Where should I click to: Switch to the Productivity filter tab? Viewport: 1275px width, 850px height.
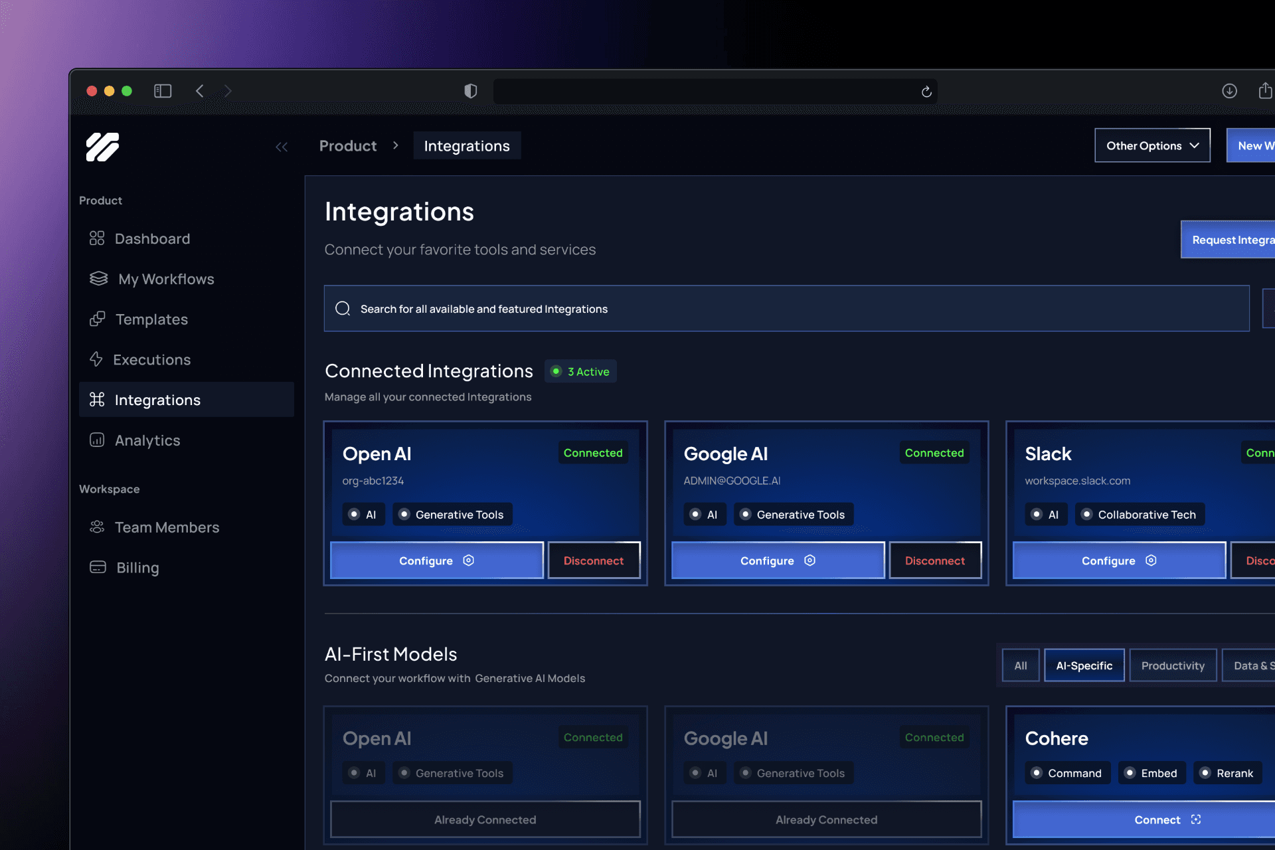pyautogui.click(x=1172, y=665)
